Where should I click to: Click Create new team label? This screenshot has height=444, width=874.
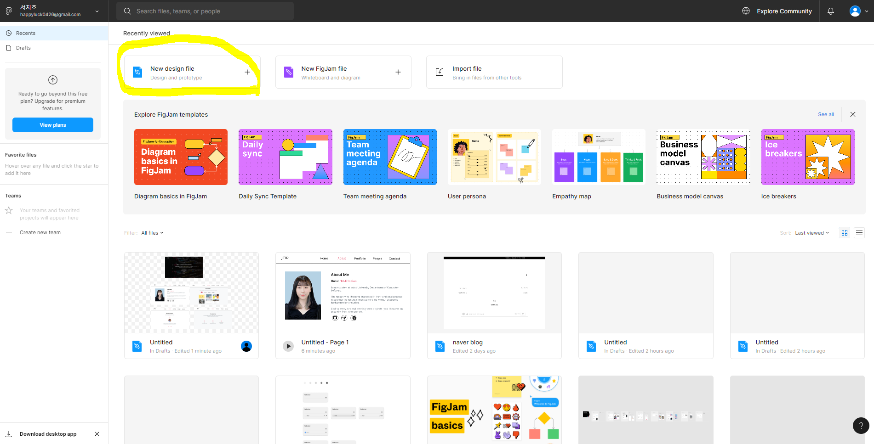(40, 232)
